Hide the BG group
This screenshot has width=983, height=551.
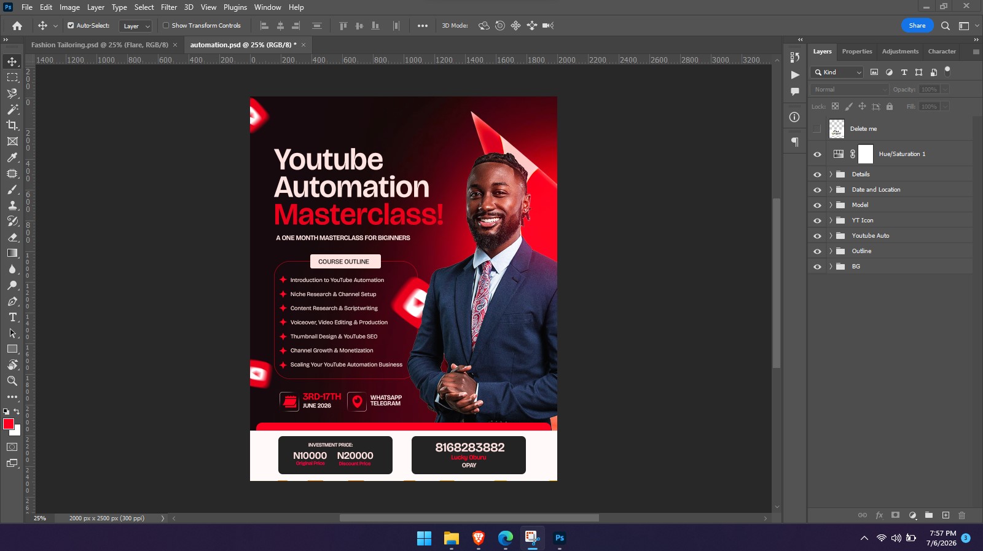(x=817, y=267)
